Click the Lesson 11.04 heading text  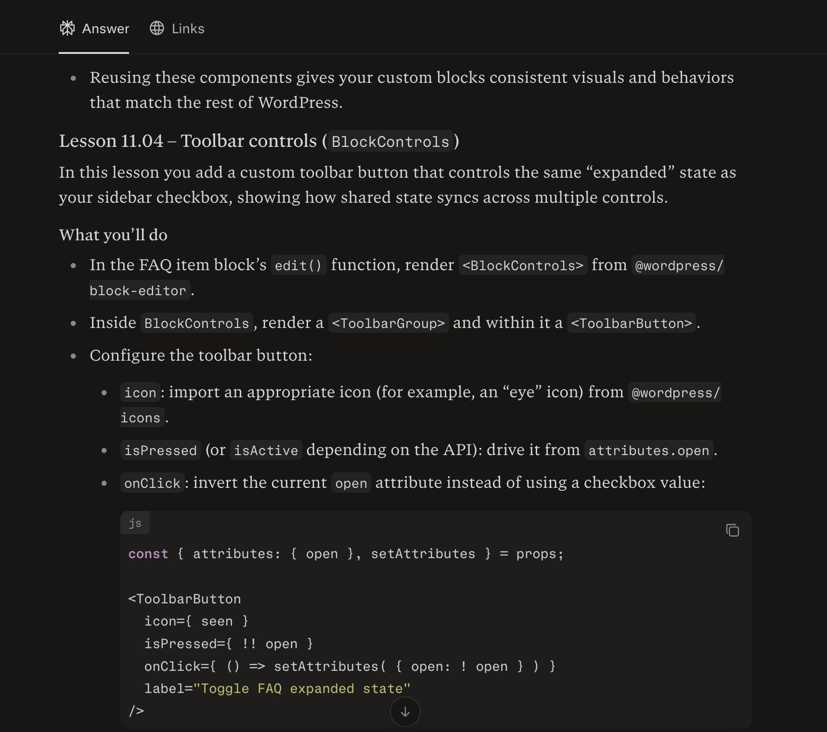188,141
